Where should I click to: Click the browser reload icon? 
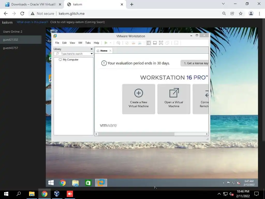click(x=22, y=13)
